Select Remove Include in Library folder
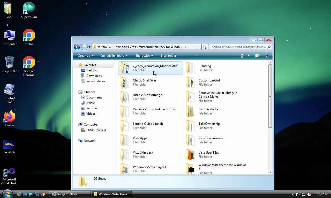The width and height of the screenshot is (331, 198). (216, 97)
